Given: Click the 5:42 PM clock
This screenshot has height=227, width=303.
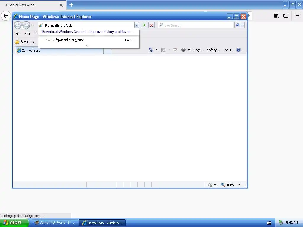Looking at the screenshot, I should pos(292,223).
